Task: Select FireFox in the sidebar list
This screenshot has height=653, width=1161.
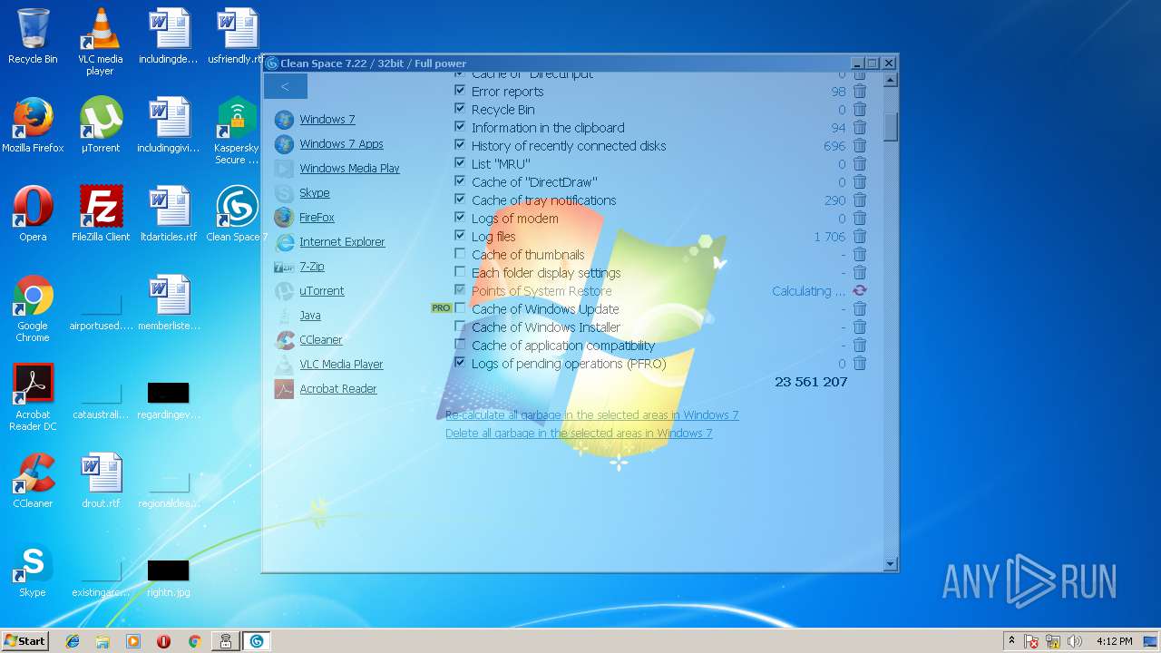Action: point(317,218)
